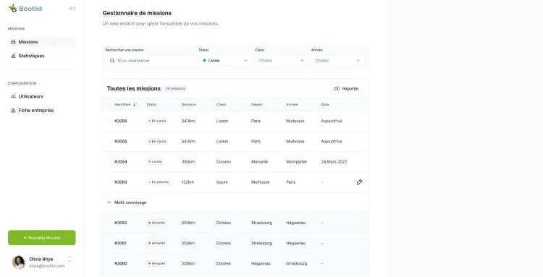Select the checkbox for mission #3063

click(x=109, y=182)
